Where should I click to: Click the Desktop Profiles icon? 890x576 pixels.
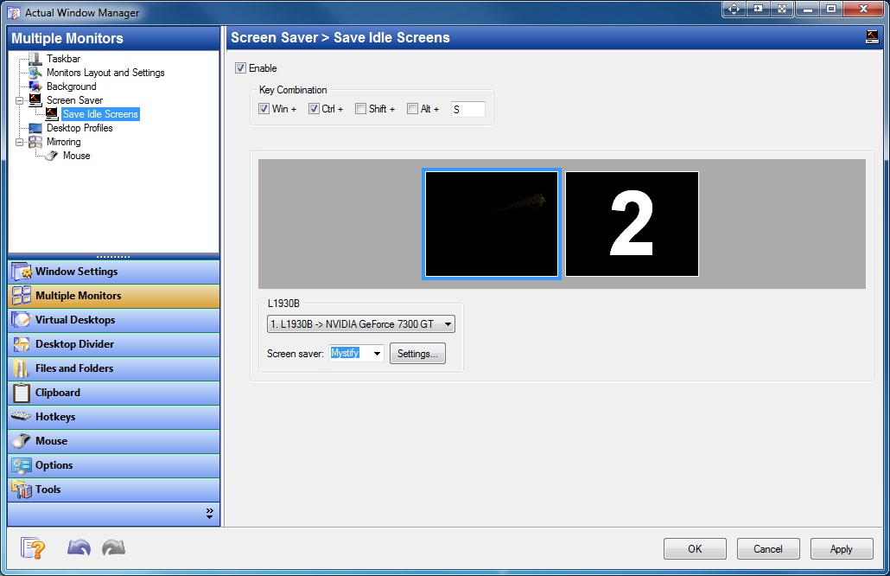[35, 128]
